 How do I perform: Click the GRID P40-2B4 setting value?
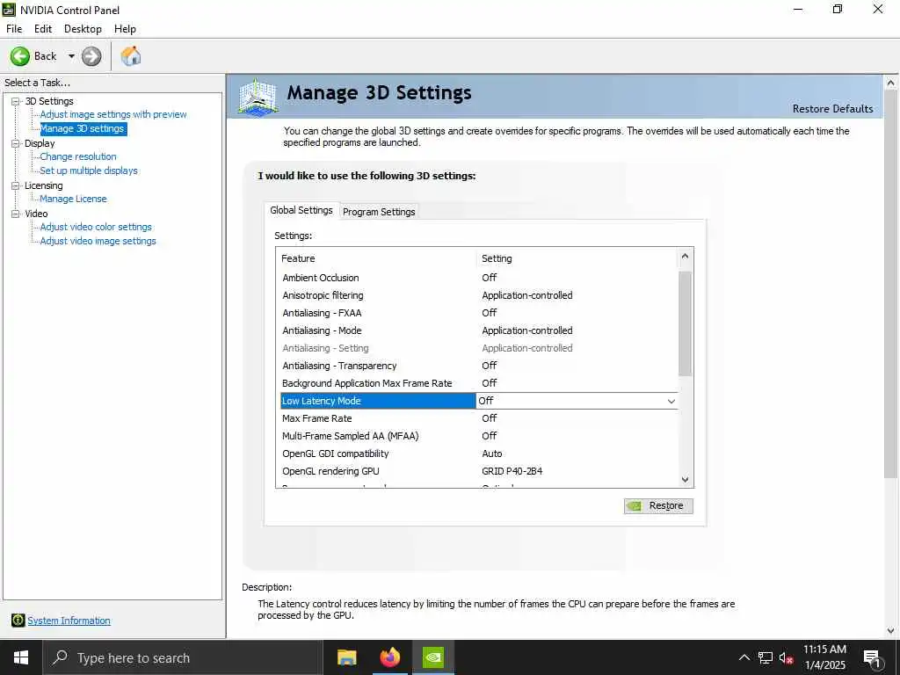pyautogui.click(x=512, y=471)
